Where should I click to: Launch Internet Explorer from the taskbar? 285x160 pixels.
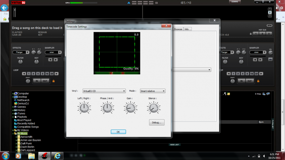point(57,155)
